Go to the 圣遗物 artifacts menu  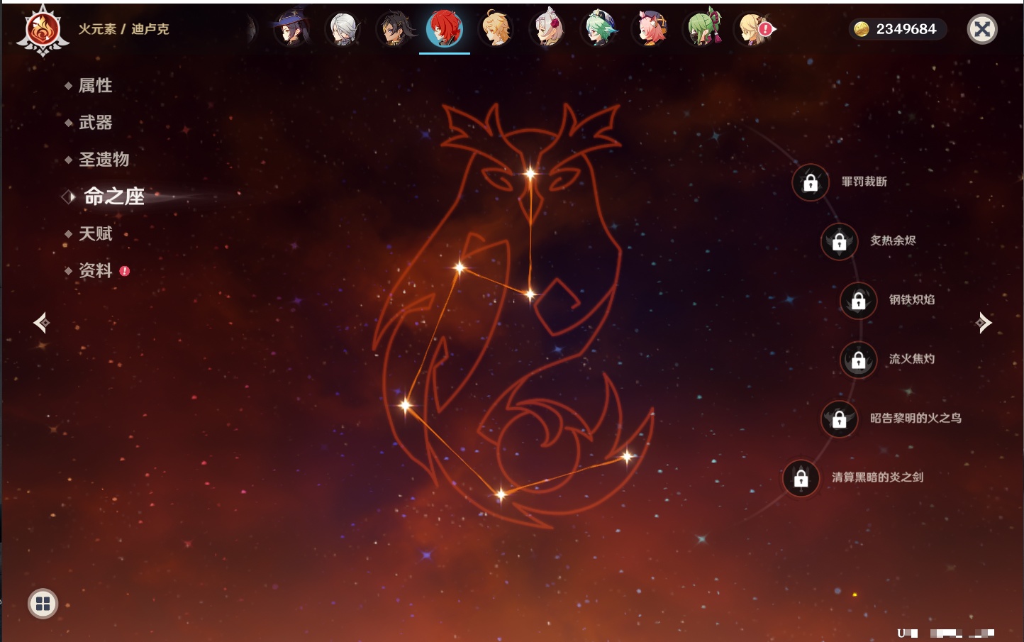click(104, 160)
